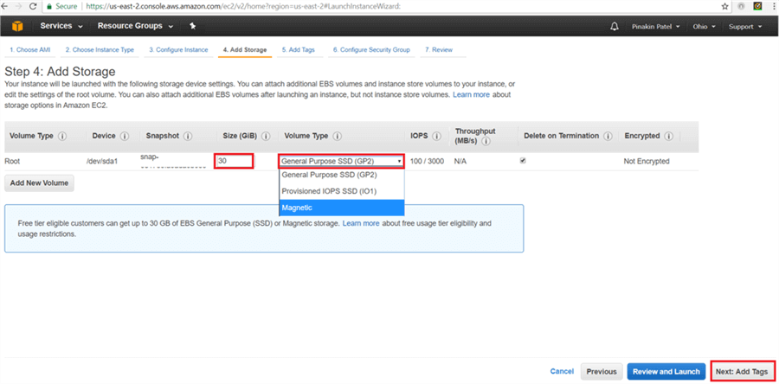Open the Support dropdown menu
Image resolution: width=779 pixels, height=384 pixels.
[745, 27]
